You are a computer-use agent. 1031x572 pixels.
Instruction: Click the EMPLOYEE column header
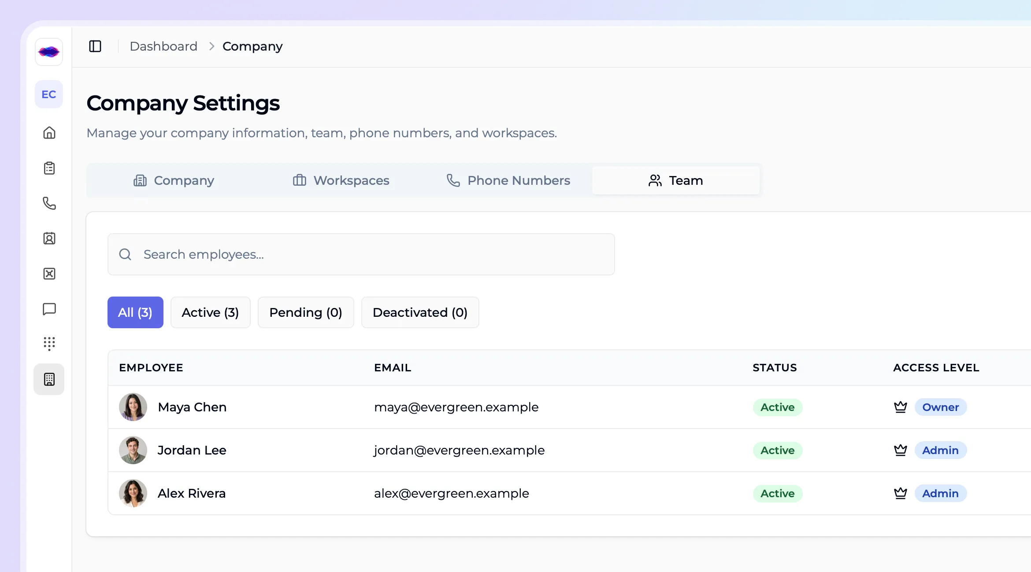[151, 368]
